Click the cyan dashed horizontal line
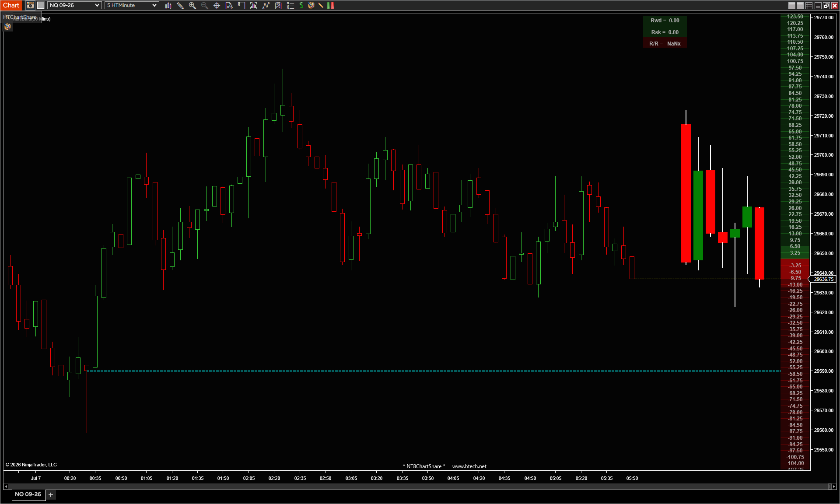The image size is (840, 504). pos(433,371)
